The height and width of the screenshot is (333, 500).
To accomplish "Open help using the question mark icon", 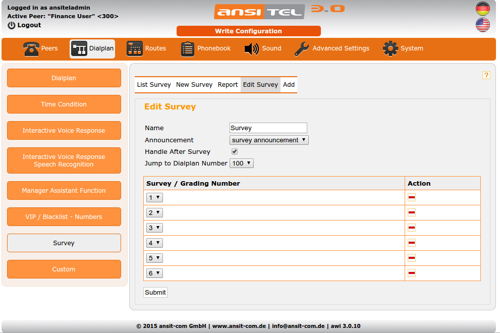I will coord(486,75).
